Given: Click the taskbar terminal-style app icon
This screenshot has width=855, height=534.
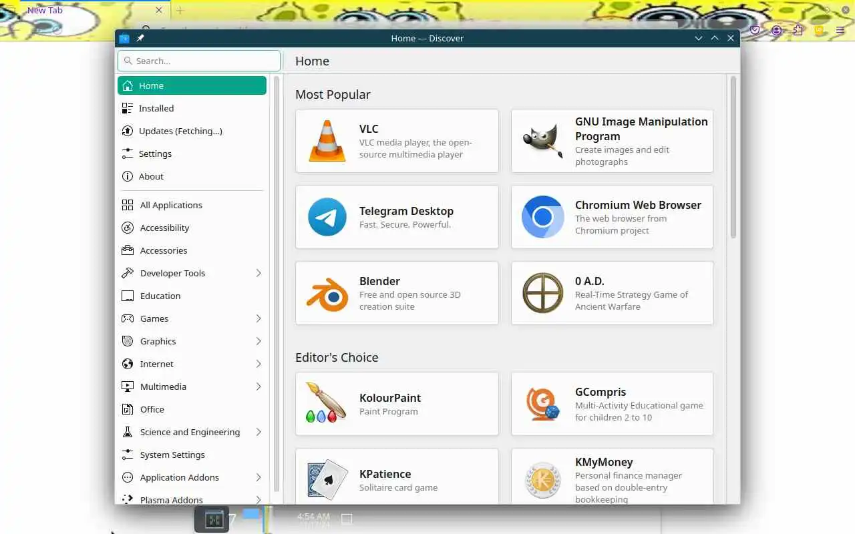Looking at the screenshot, I should (212, 519).
